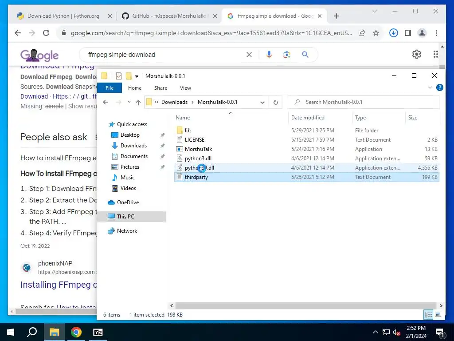Select Quick access in navigation pane
The height and width of the screenshot is (341, 454).
click(x=132, y=124)
